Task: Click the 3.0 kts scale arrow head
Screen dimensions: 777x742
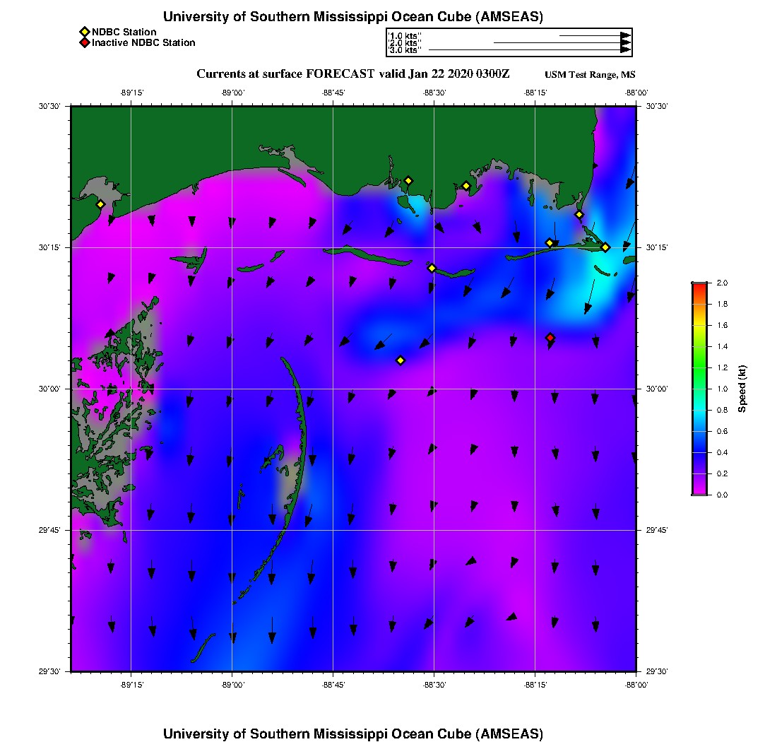Action: tap(625, 49)
